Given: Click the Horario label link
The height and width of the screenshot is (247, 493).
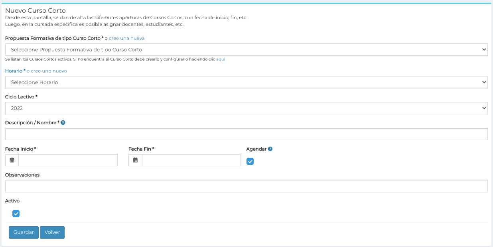Looking at the screenshot, I should pos(15,71).
